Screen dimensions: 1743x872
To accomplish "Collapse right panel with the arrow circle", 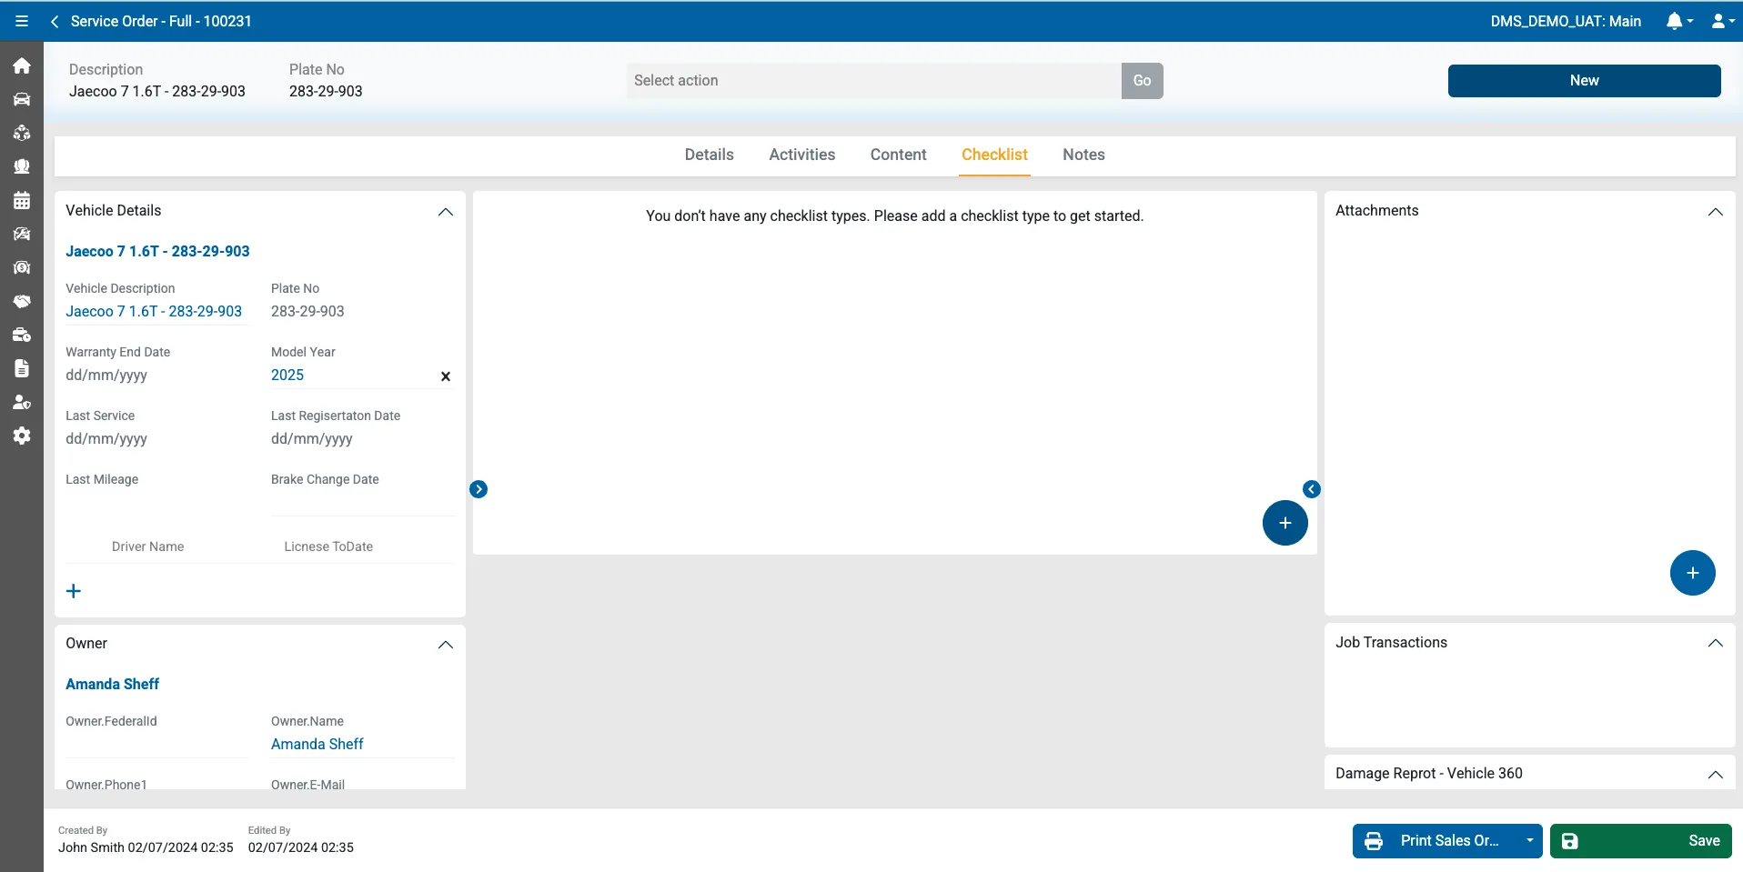I will coord(1312,489).
